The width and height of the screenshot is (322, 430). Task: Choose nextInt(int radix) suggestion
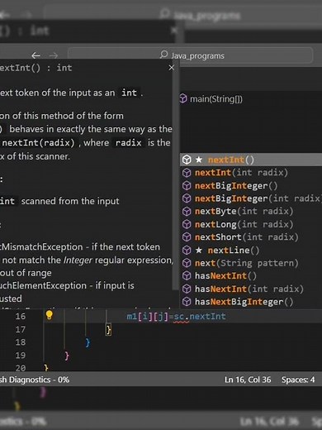(x=251, y=173)
